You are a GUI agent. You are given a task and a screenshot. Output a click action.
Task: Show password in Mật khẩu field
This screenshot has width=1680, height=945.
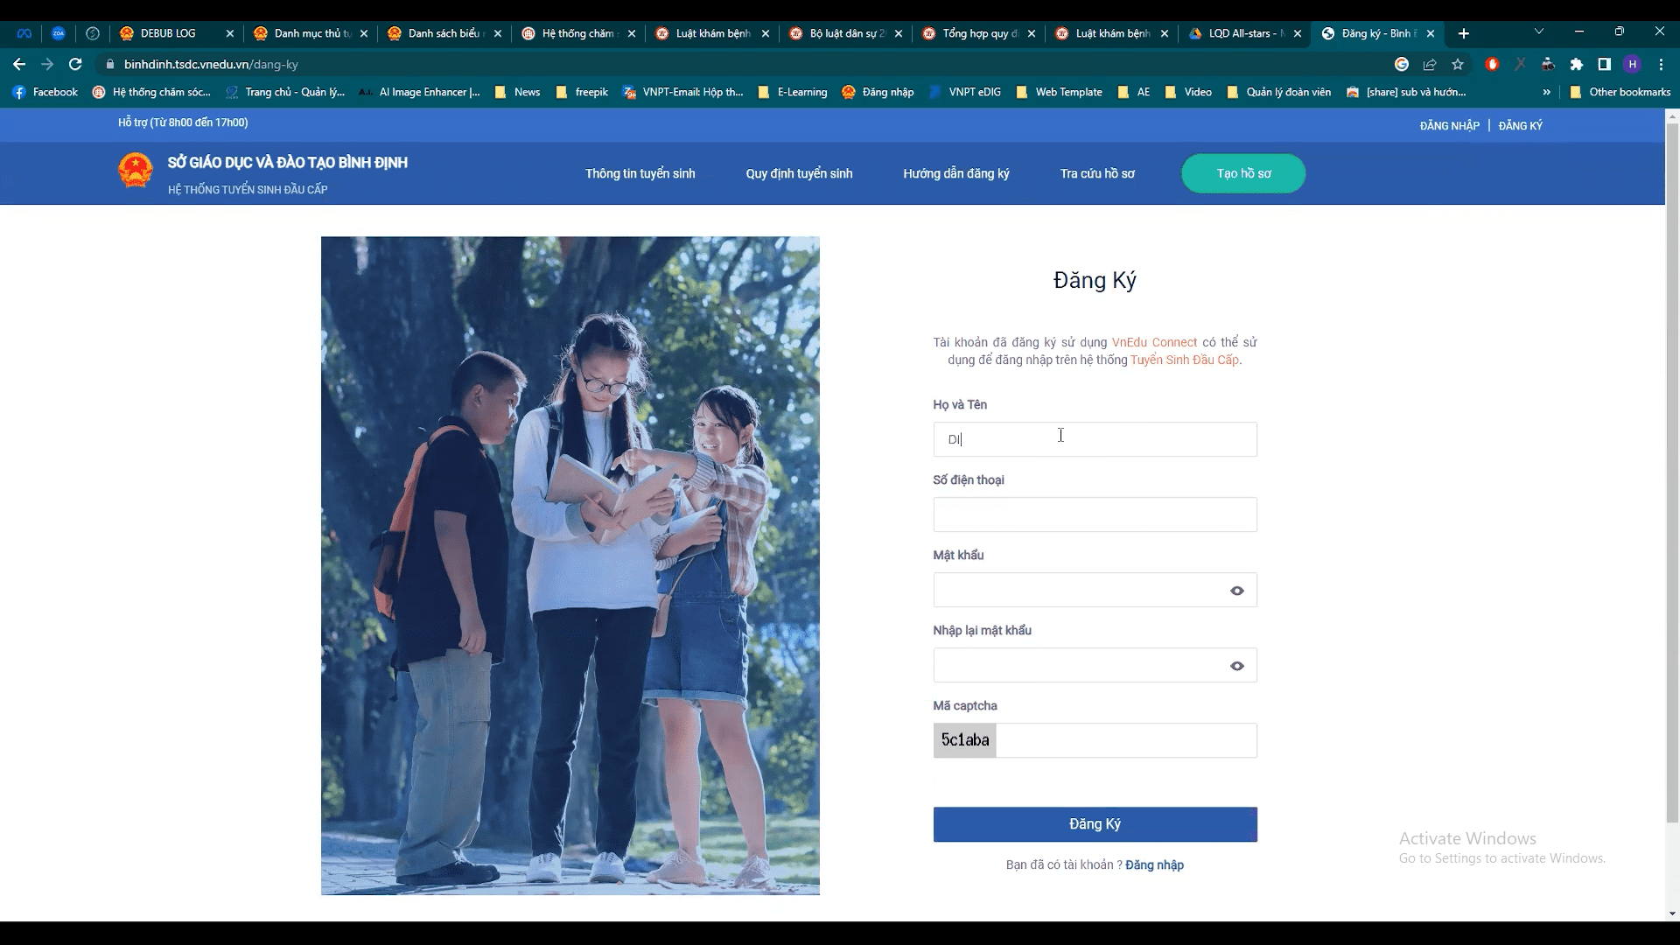tap(1236, 591)
